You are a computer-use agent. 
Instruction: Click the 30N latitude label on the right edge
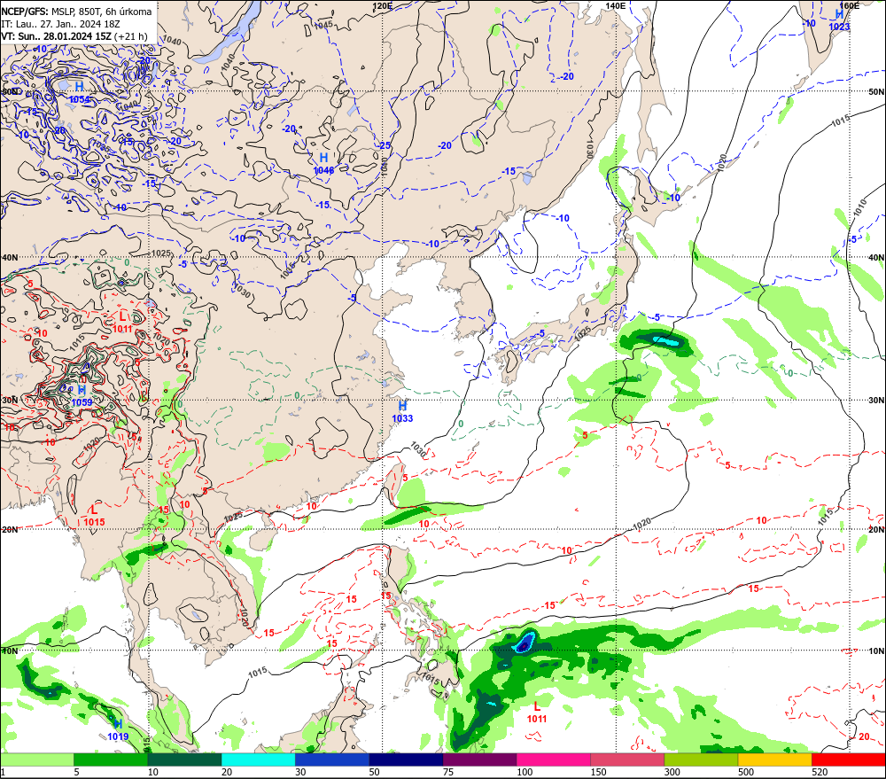(876, 401)
